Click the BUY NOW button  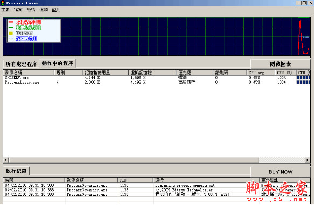coord(281,172)
